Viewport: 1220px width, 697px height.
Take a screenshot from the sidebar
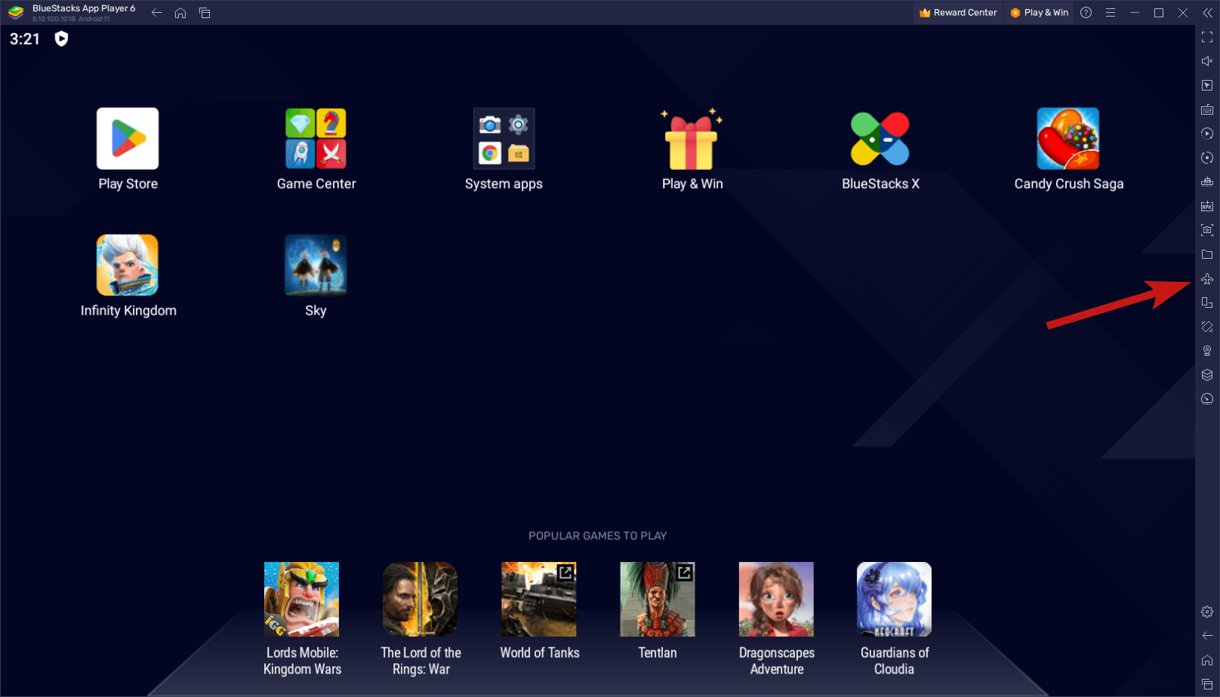pyautogui.click(x=1207, y=230)
